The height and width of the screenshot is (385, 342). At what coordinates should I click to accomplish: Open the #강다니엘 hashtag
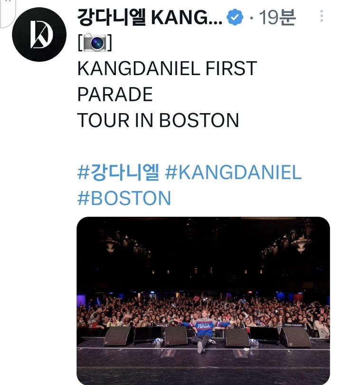coord(118,173)
